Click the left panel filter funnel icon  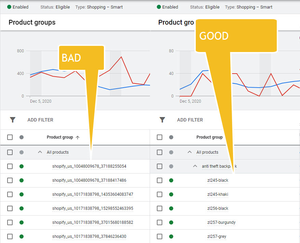13,120
